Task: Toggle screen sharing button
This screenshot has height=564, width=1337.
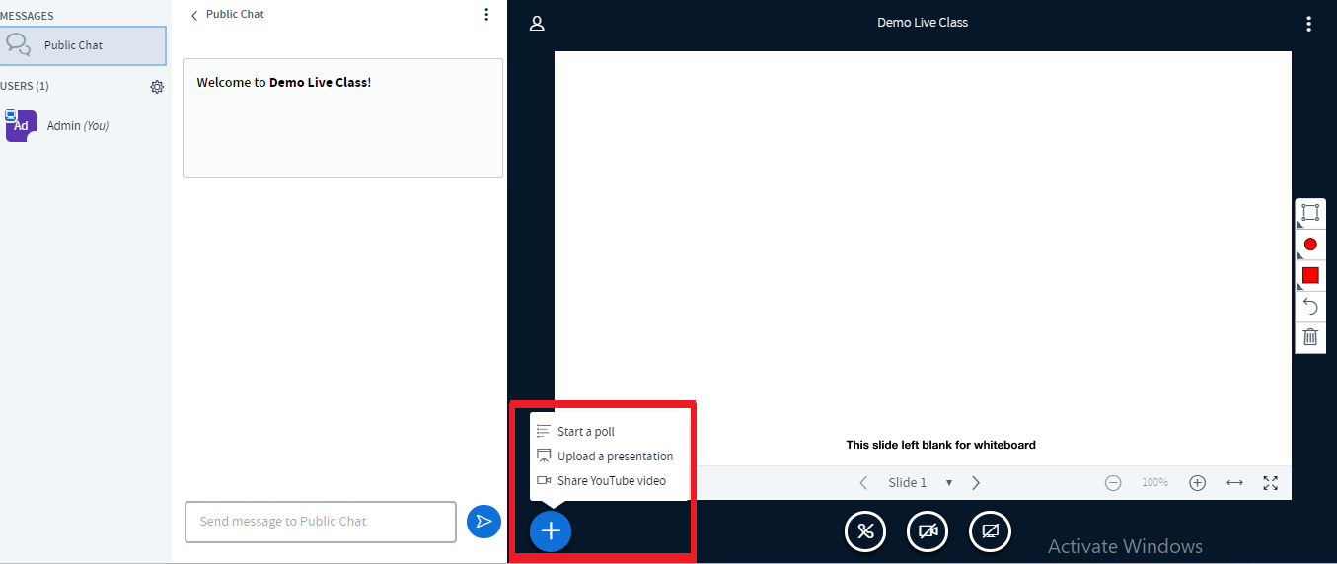Action: [990, 532]
